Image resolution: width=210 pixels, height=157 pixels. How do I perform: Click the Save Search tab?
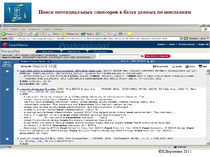pyautogui.click(x=100, y=51)
